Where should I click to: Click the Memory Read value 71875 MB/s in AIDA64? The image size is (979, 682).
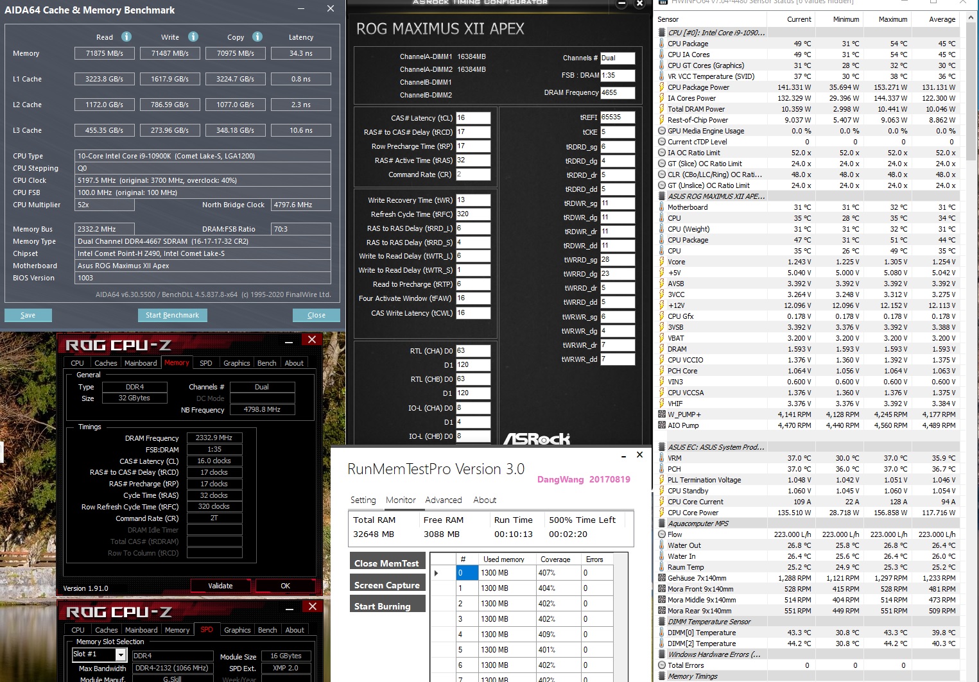click(x=105, y=53)
